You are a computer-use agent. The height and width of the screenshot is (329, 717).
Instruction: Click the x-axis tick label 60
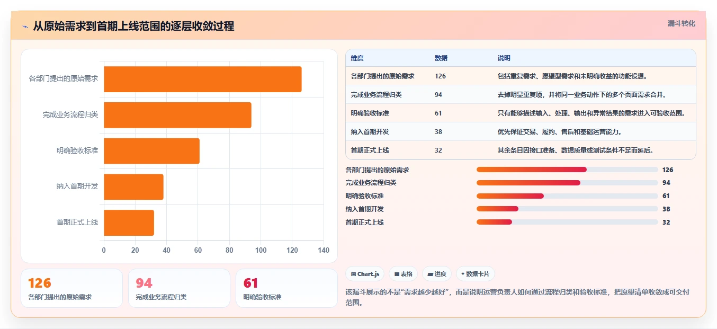click(x=198, y=250)
